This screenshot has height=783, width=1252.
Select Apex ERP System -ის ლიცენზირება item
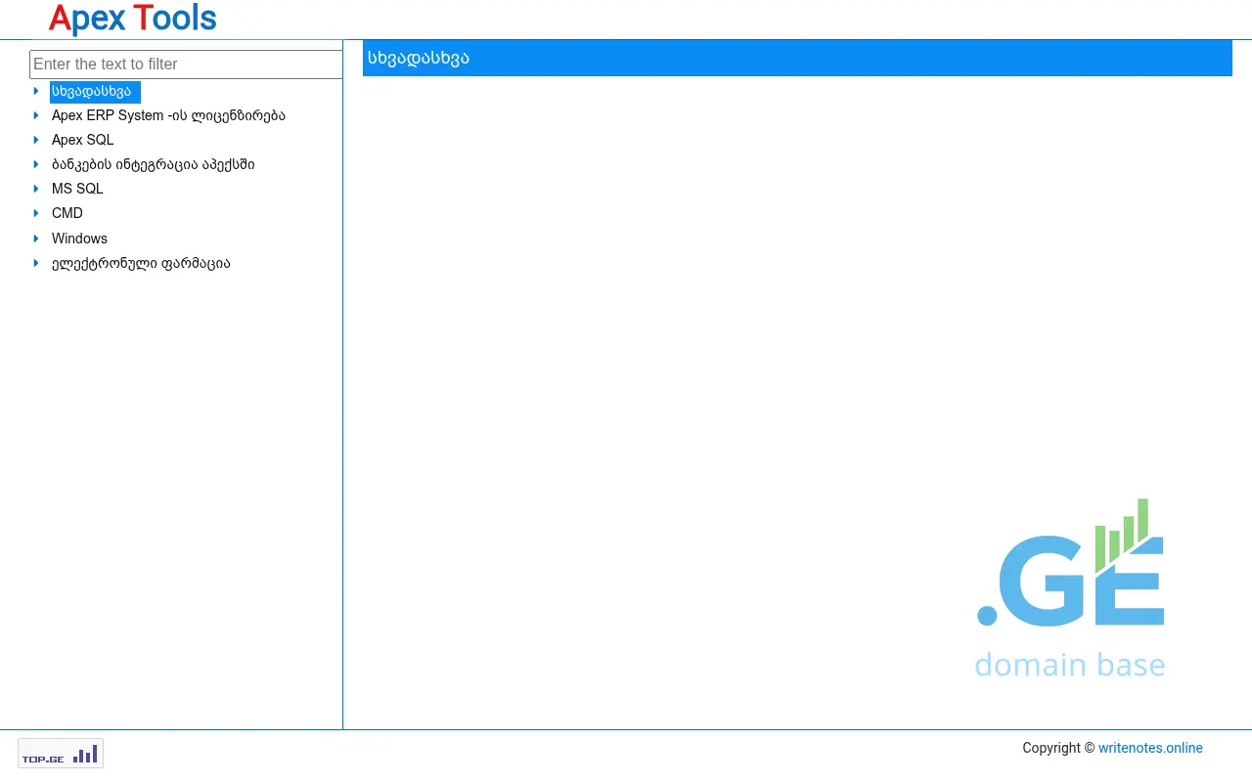[x=168, y=115]
